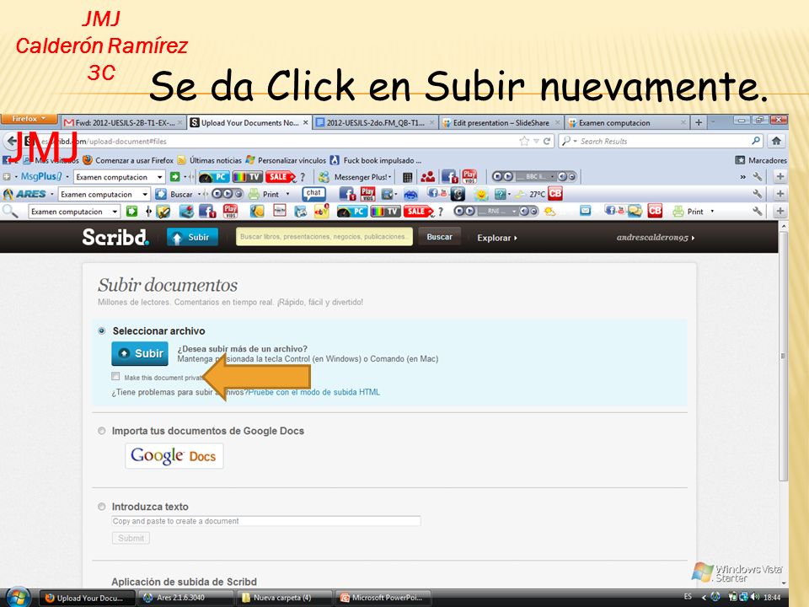Click the Submit button

point(131,538)
